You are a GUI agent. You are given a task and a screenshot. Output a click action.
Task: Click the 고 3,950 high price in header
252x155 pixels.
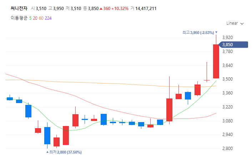point(56,9)
